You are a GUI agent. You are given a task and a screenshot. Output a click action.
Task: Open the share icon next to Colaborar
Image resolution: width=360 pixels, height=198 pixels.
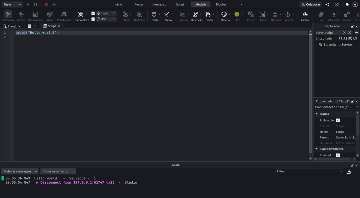[x=327, y=4]
